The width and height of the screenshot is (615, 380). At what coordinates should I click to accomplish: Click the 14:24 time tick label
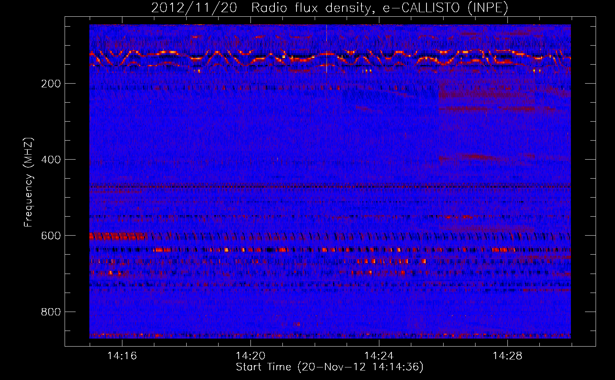(379, 356)
